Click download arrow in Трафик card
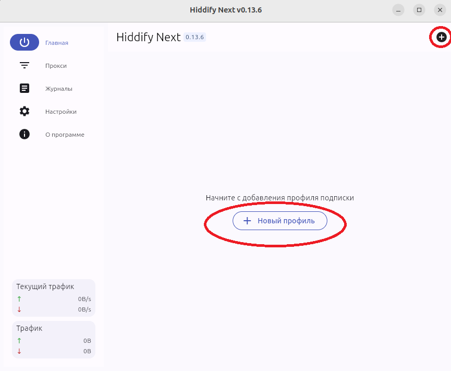The image size is (451, 371). (19, 351)
